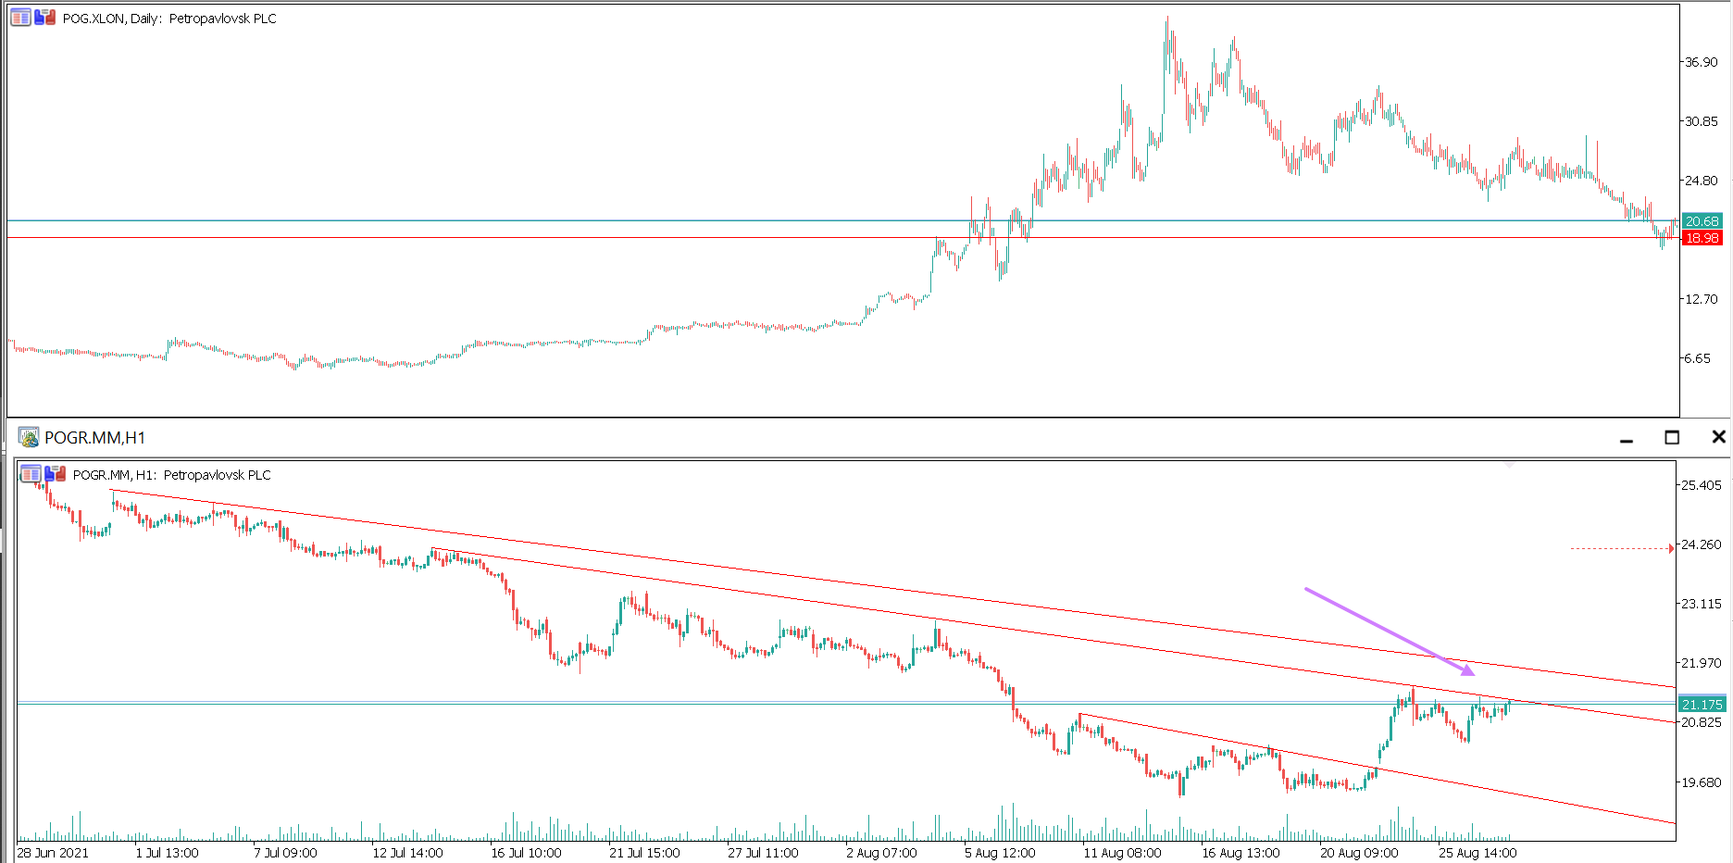This screenshot has width=1733, height=863.
Task: Toggle One Click Trading on POG.XLON chart
Action: 45,18
